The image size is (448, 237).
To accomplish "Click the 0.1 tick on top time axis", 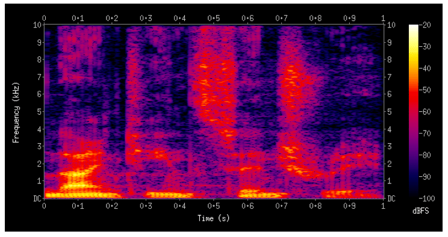I will (x=78, y=18).
